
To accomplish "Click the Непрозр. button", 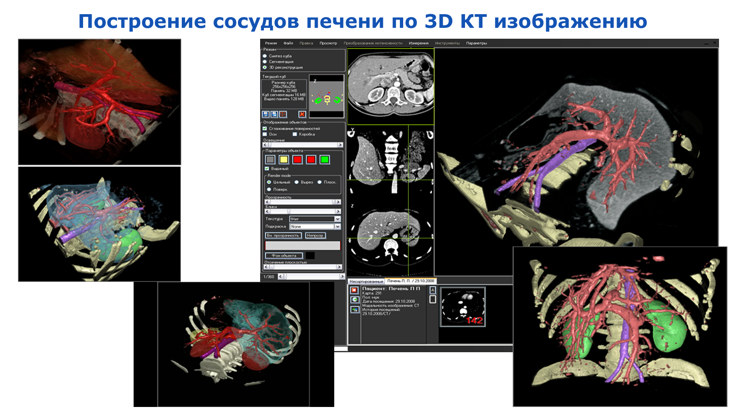I will pos(315,236).
